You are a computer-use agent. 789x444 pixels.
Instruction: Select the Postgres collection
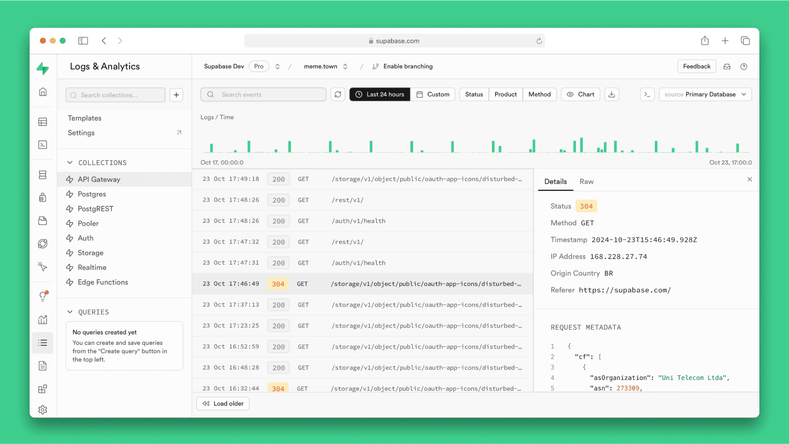pyautogui.click(x=124, y=194)
